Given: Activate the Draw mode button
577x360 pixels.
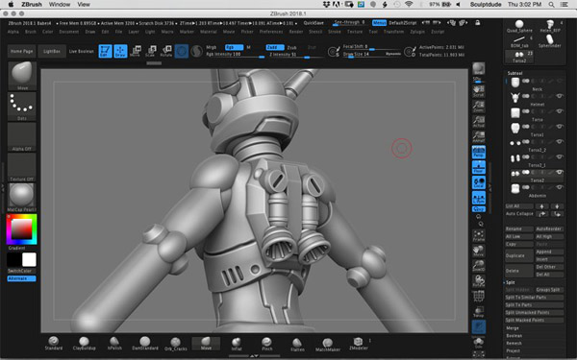Looking at the screenshot, I should [120, 51].
